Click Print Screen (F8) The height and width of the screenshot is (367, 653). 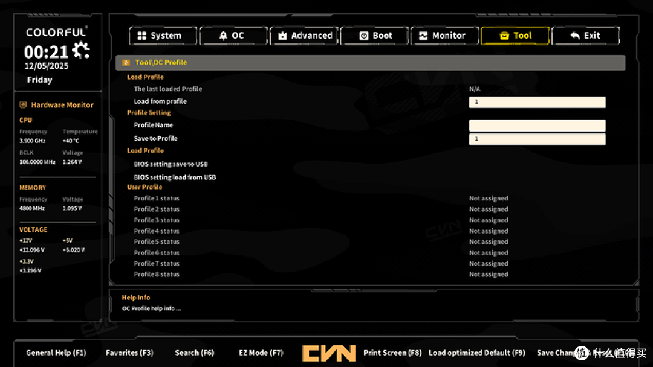[392, 353]
